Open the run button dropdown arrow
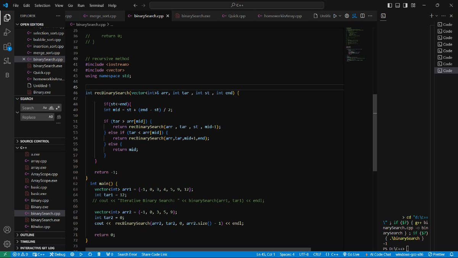The image size is (458, 258). (340, 16)
